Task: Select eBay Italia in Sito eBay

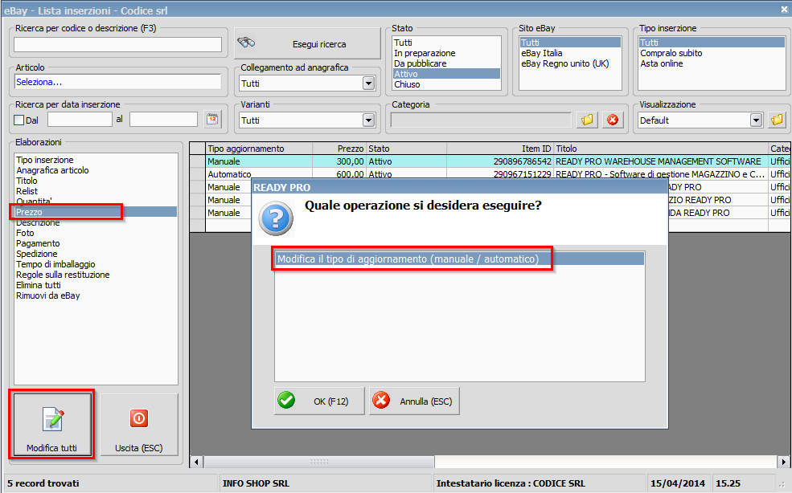Action: pos(570,53)
